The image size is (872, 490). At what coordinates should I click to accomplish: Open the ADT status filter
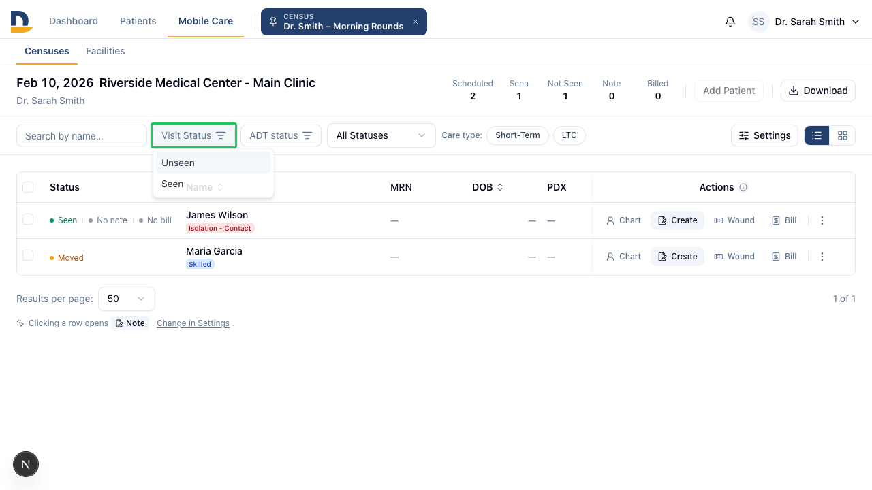pos(281,135)
